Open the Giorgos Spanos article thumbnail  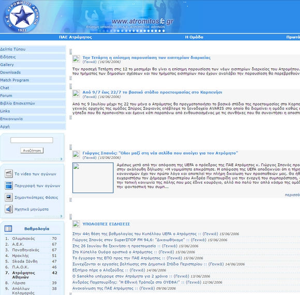(x=93, y=178)
